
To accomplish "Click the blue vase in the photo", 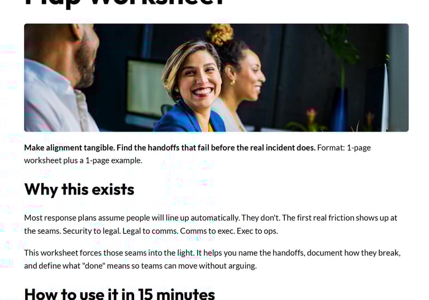I will [x=339, y=109].
